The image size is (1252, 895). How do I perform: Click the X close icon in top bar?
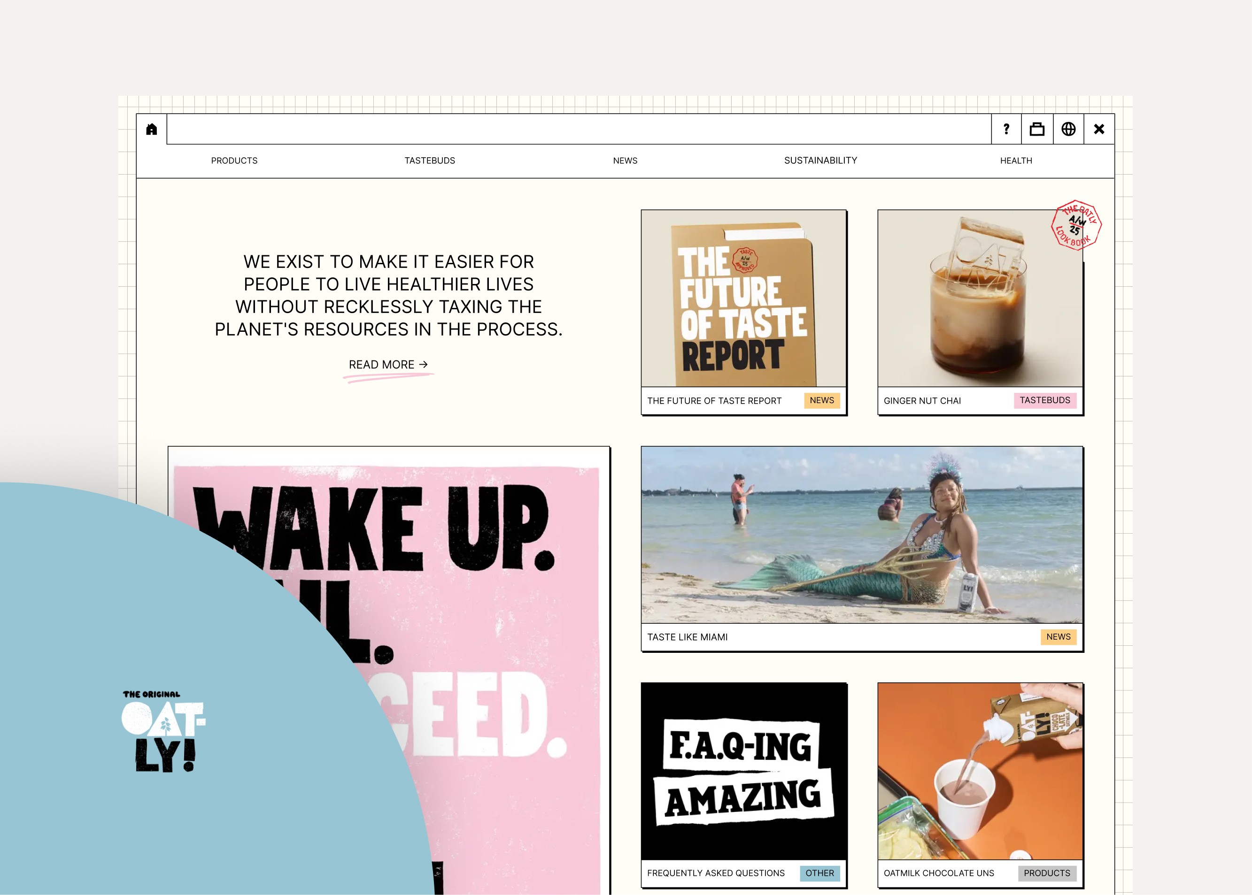[1099, 129]
